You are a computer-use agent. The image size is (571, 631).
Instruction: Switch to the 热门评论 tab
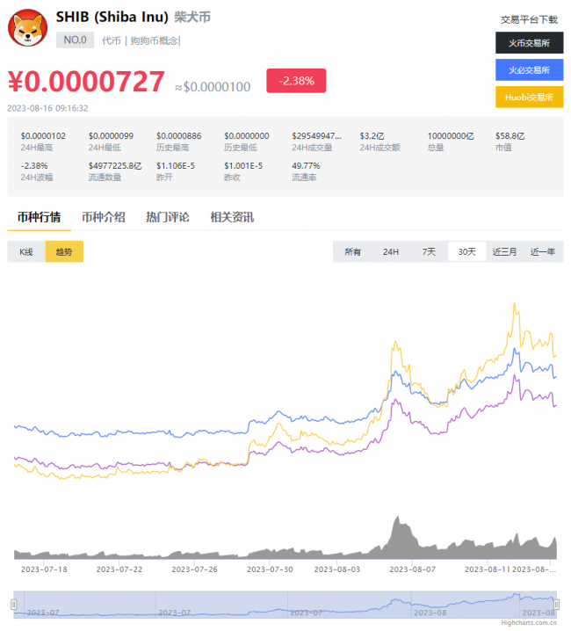[x=168, y=217]
